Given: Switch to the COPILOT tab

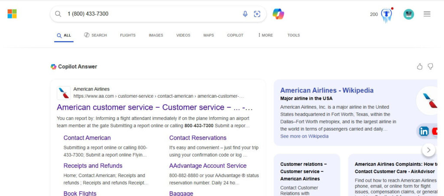Looking at the screenshot, I should pos(235,35).
